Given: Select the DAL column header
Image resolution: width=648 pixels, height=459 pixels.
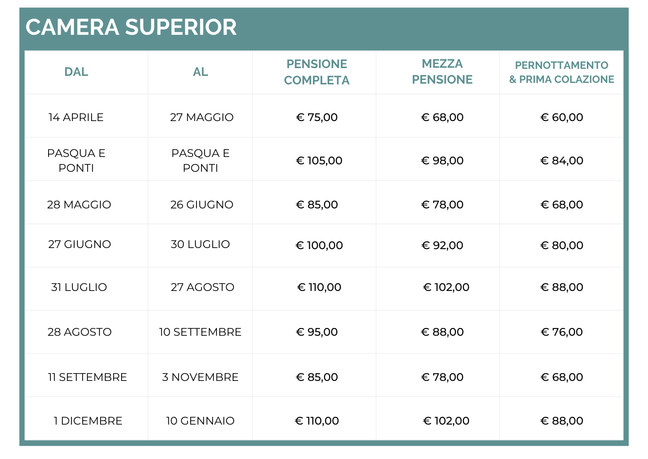Looking at the screenshot, I should tap(76, 72).
